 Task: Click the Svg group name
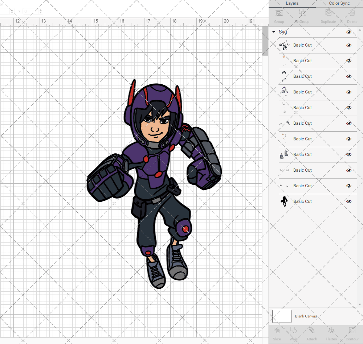283,32
